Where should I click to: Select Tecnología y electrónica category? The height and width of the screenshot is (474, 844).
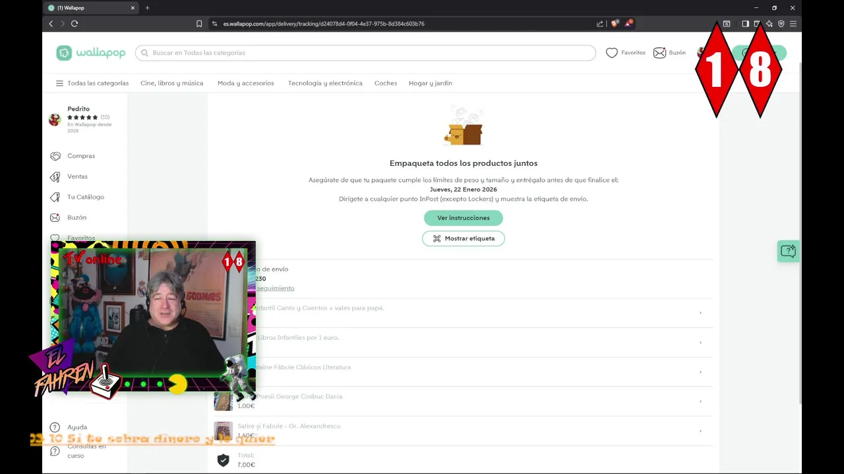point(325,83)
